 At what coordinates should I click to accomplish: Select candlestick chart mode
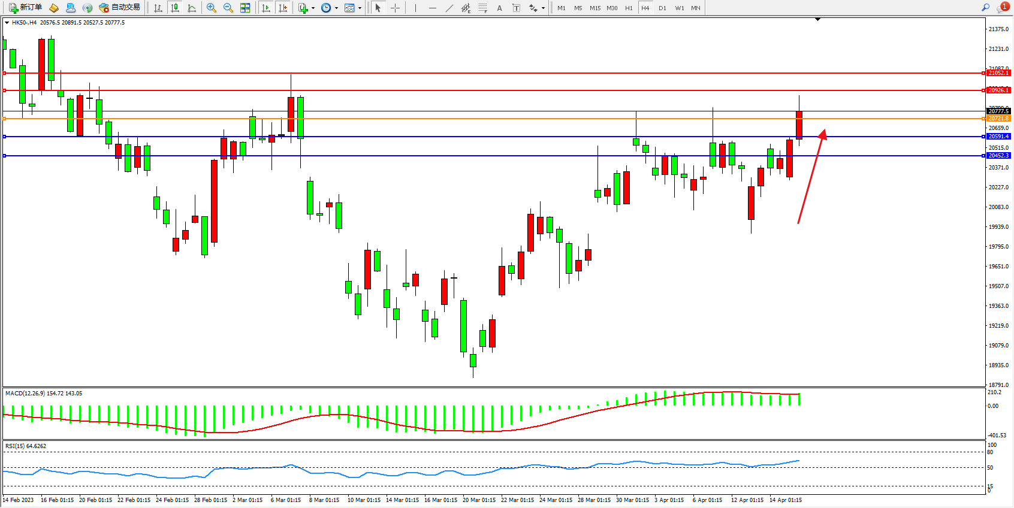coord(175,8)
